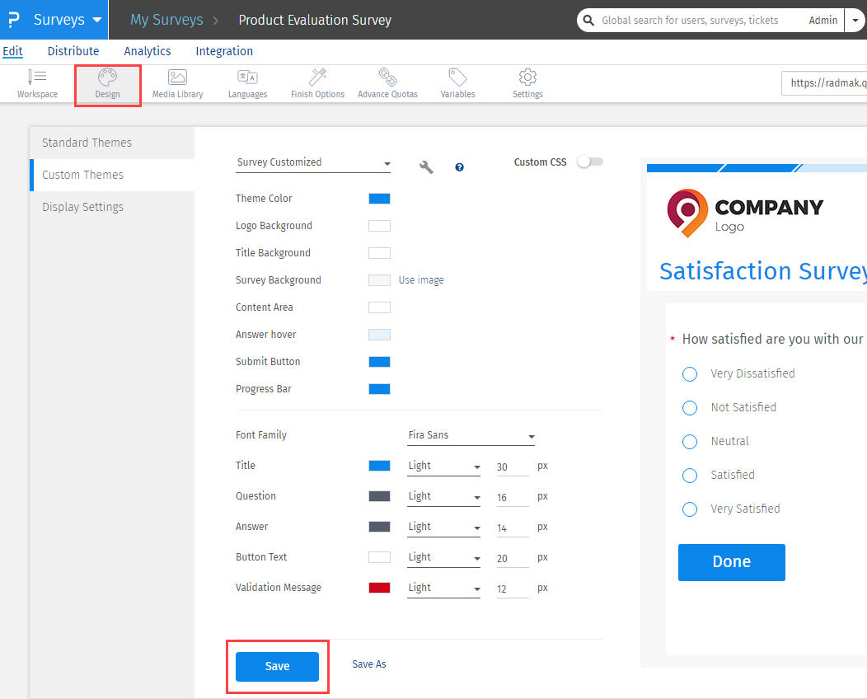Click the Save button
867x699 pixels.
point(277,666)
